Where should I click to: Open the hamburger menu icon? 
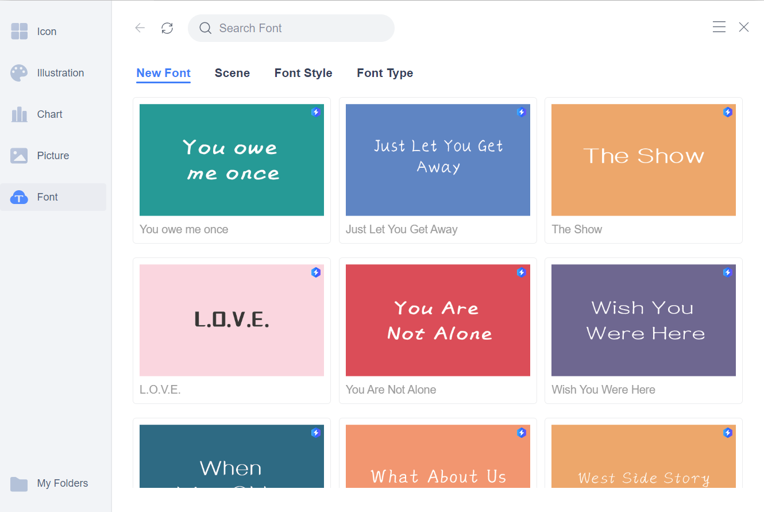(x=719, y=27)
